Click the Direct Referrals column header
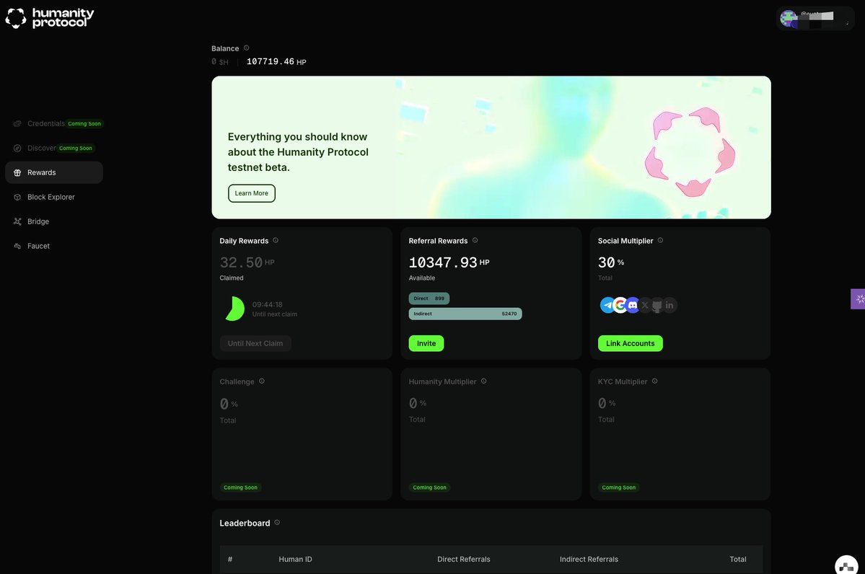Image resolution: width=865 pixels, height=574 pixels. pos(464,559)
